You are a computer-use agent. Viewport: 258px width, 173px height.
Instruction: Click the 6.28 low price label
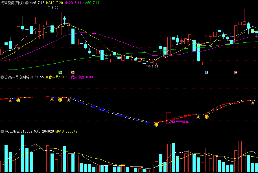[155, 67]
